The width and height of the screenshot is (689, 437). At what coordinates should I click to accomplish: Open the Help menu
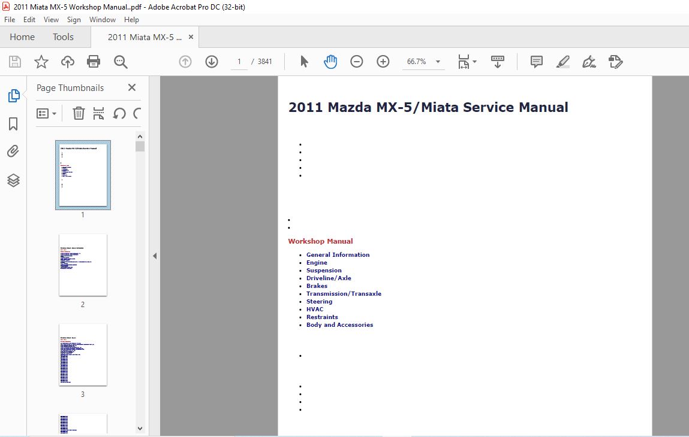pos(131,20)
